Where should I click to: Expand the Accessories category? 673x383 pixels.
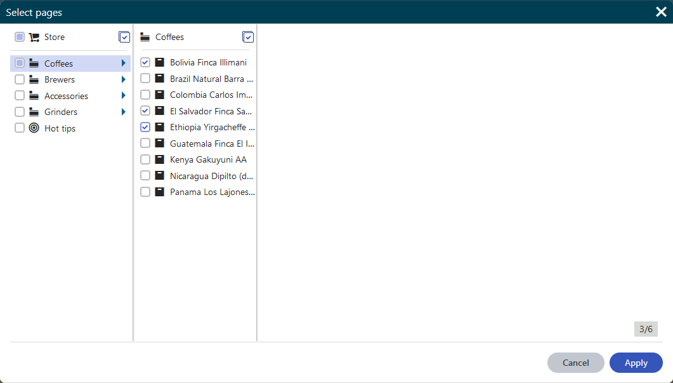(x=123, y=96)
